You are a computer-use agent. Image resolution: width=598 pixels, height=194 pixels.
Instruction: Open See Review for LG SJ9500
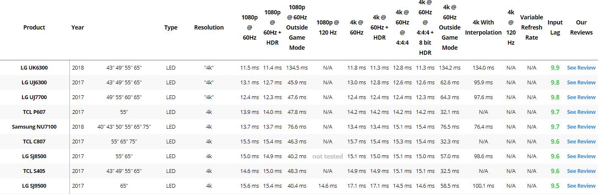(581, 186)
